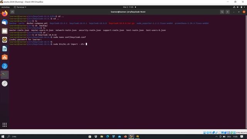Open the system menu arrow in GNOME top bar
The image size is (247, 139).
(244, 7)
